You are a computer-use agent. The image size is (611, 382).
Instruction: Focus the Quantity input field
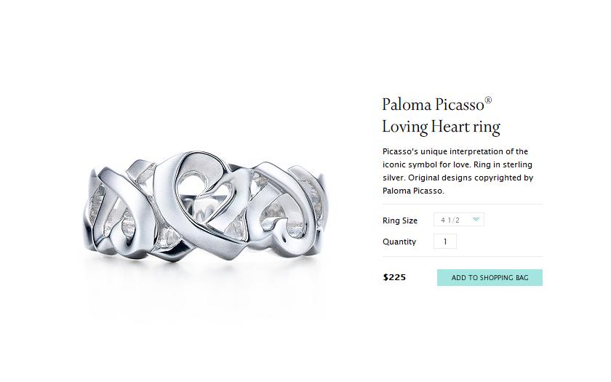click(445, 242)
